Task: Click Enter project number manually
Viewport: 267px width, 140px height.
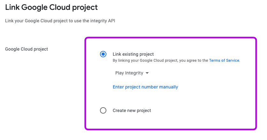Action: coord(145,87)
